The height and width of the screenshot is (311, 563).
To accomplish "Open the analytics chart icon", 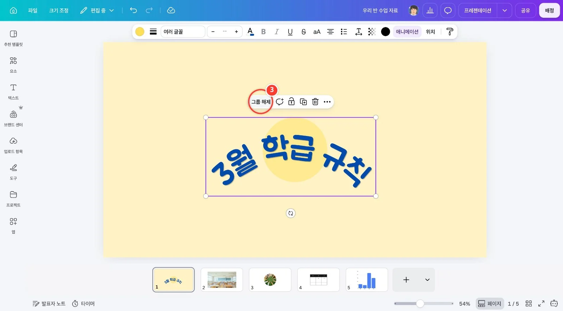I will pyautogui.click(x=430, y=11).
